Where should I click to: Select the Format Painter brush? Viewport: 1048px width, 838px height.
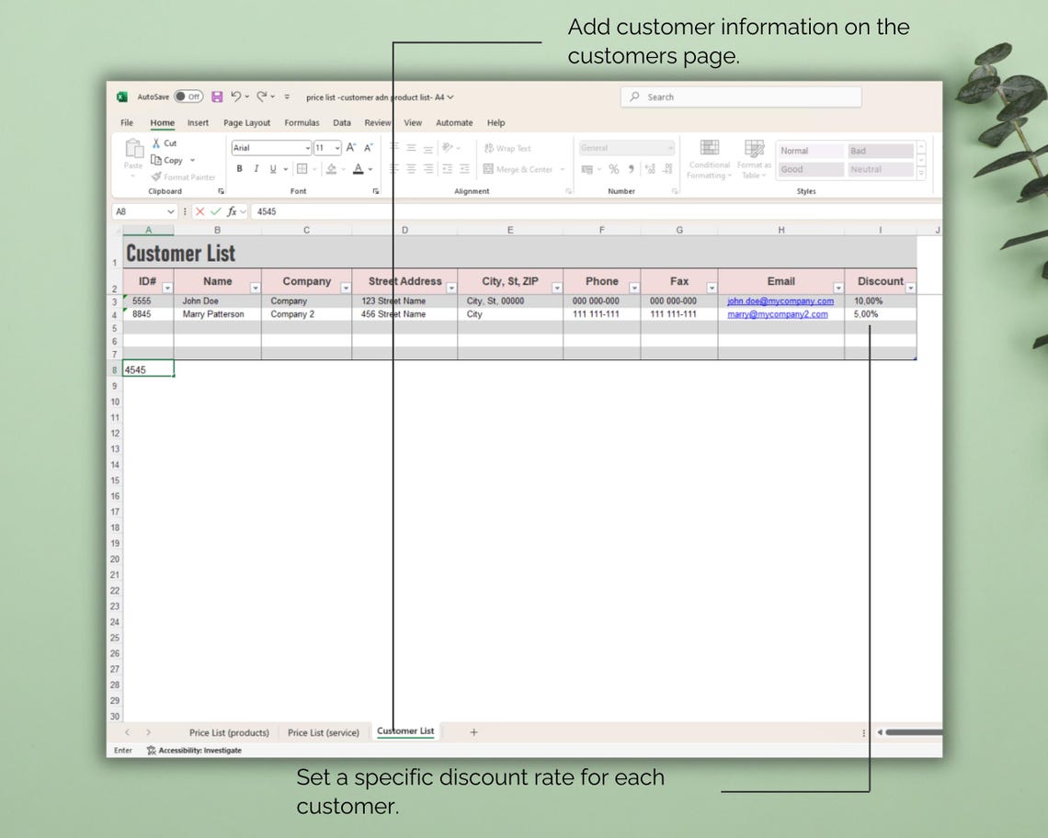156,176
